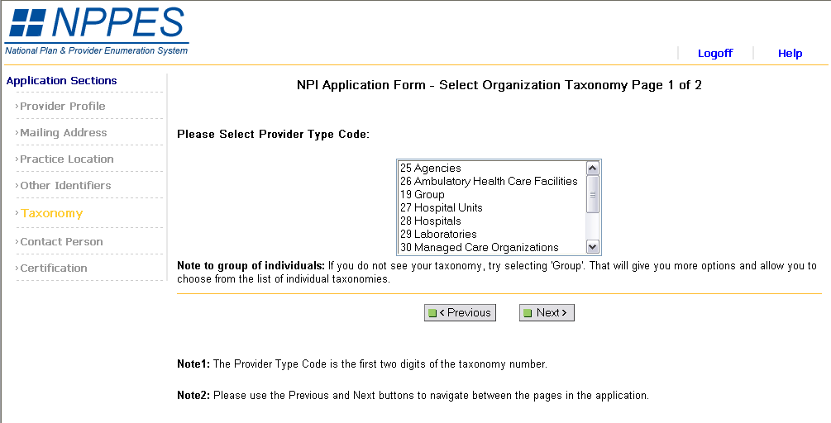Open the Help link
The height and width of the screenshot is (423, 831).
(790, 54)
